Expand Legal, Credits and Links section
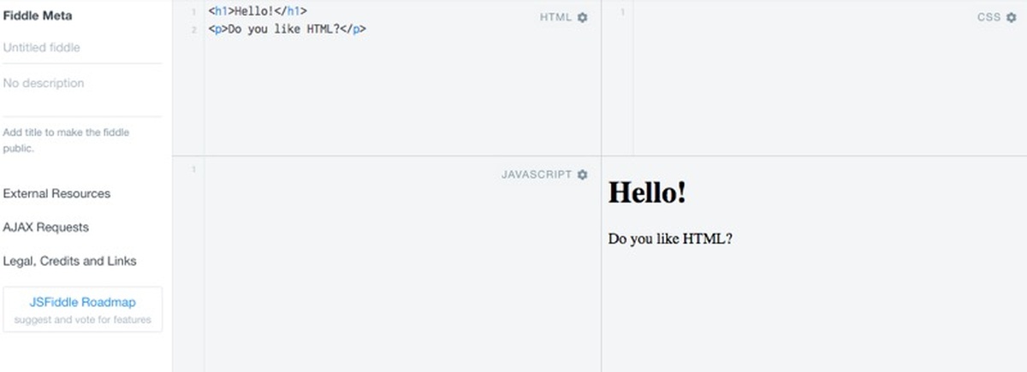 (x=69, y=261)
